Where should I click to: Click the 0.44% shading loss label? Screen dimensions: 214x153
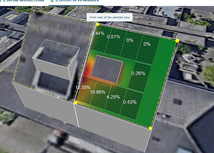tap(98, 33)
